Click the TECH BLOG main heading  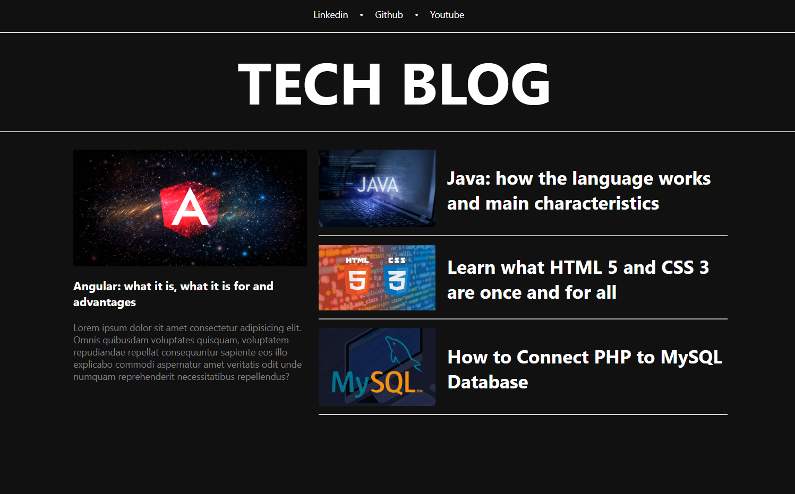coord(394,84)
